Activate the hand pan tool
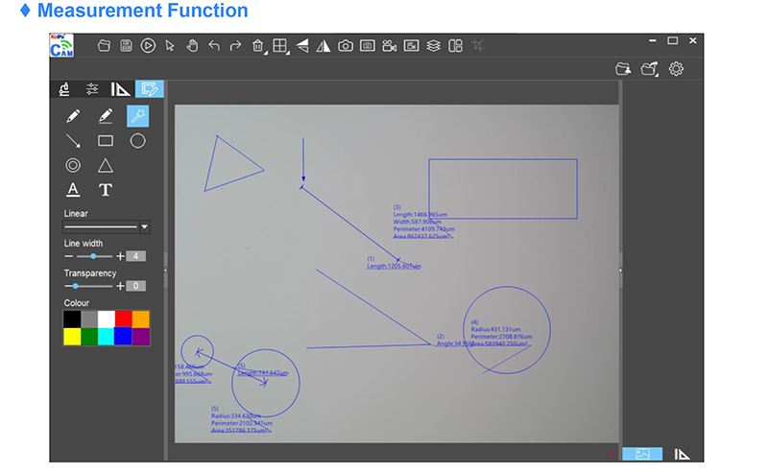 [x=191, y=45]
